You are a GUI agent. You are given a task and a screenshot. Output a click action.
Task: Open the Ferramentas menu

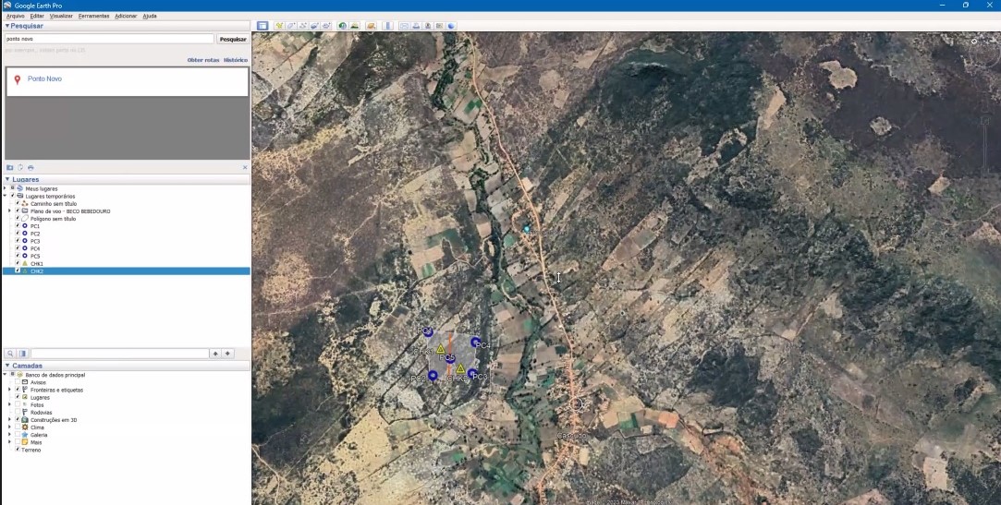94,16
